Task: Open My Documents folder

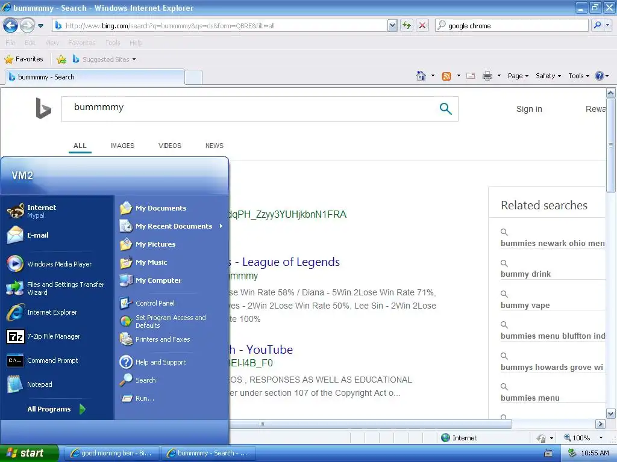Action: (172, 208)
